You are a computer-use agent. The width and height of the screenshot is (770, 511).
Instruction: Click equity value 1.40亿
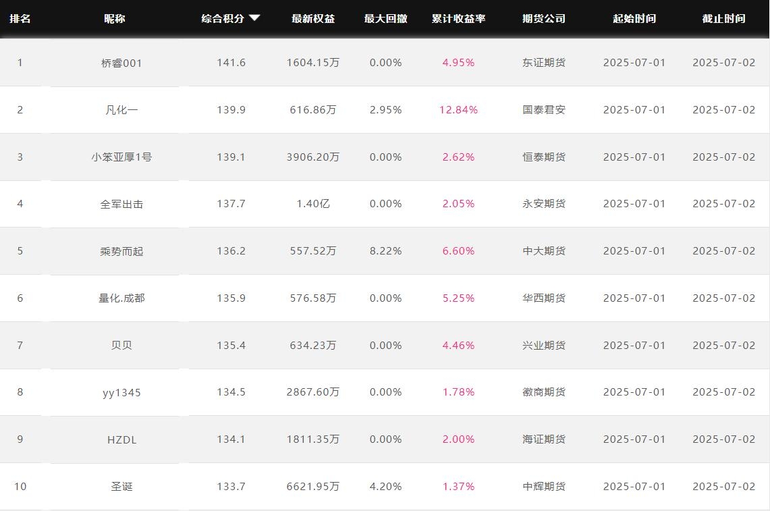point(313,204)
